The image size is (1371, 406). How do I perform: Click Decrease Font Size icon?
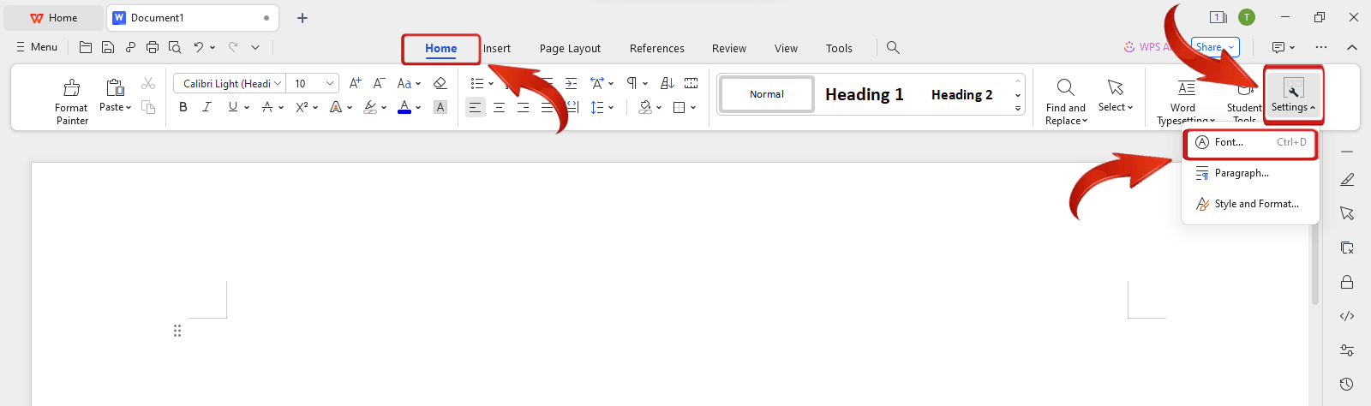tap(379, 83)
